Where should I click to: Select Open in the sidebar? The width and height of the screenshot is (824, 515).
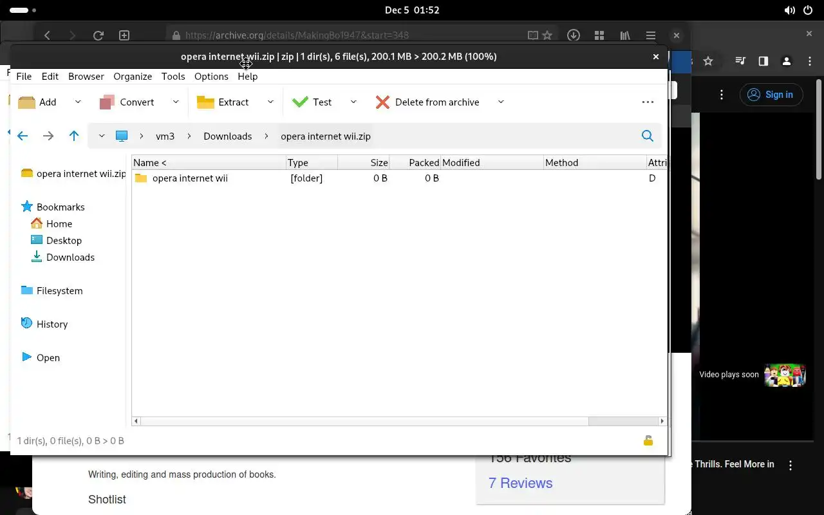click(40, 357)
